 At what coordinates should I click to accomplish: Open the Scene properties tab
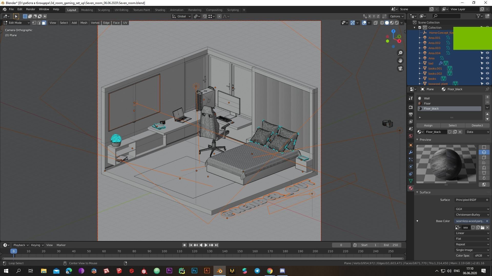[x=411, y=129]
